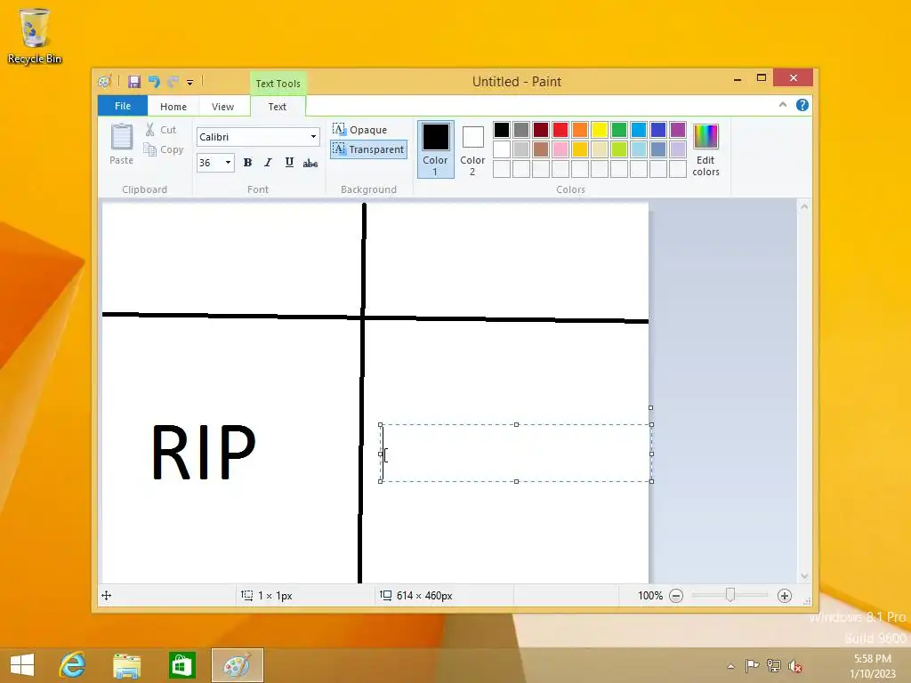This screenshot has height=683, width=911.
Task: Switch to the Home tab
Action: point(173,107)
